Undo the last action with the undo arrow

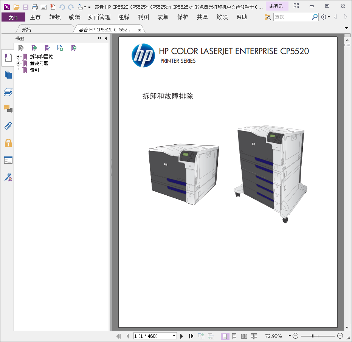62,7
